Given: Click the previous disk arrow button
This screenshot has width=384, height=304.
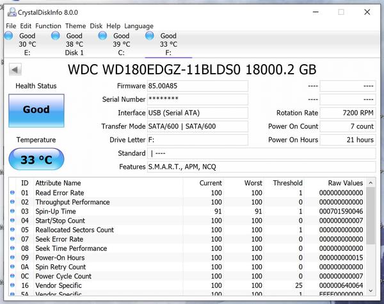Looking at the screenshot, I should [14, 69].
